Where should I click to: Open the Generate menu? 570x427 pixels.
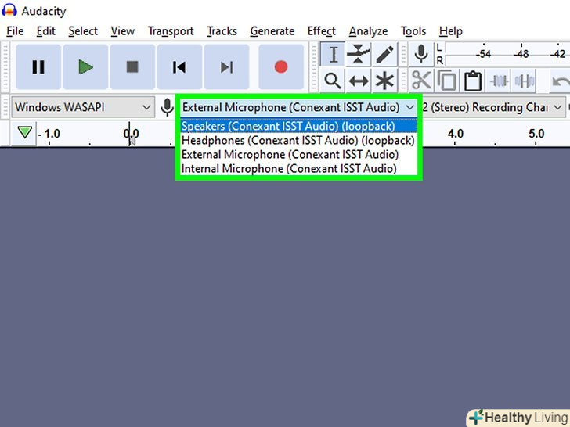[272, 31]
